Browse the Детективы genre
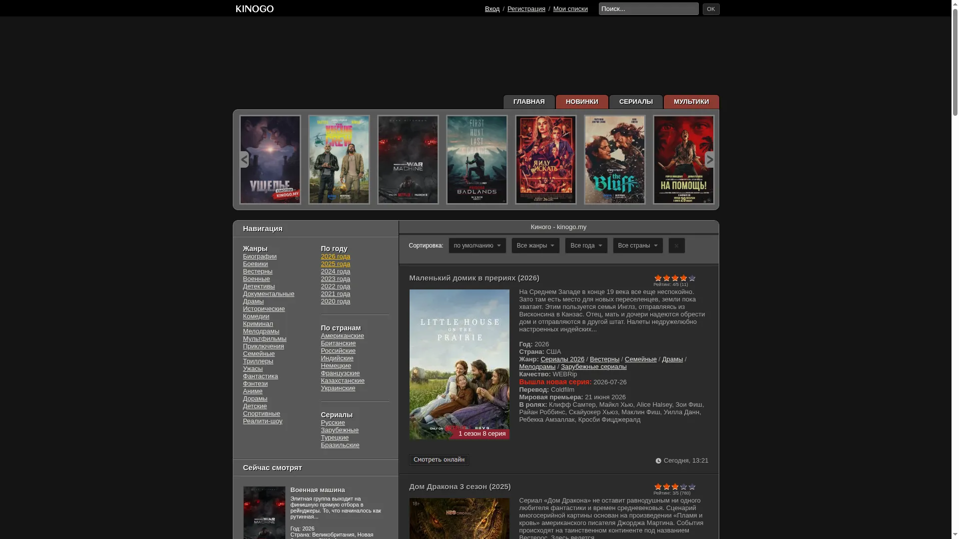The height and width of the screenshot is (539, 959). tap(259, 286)
